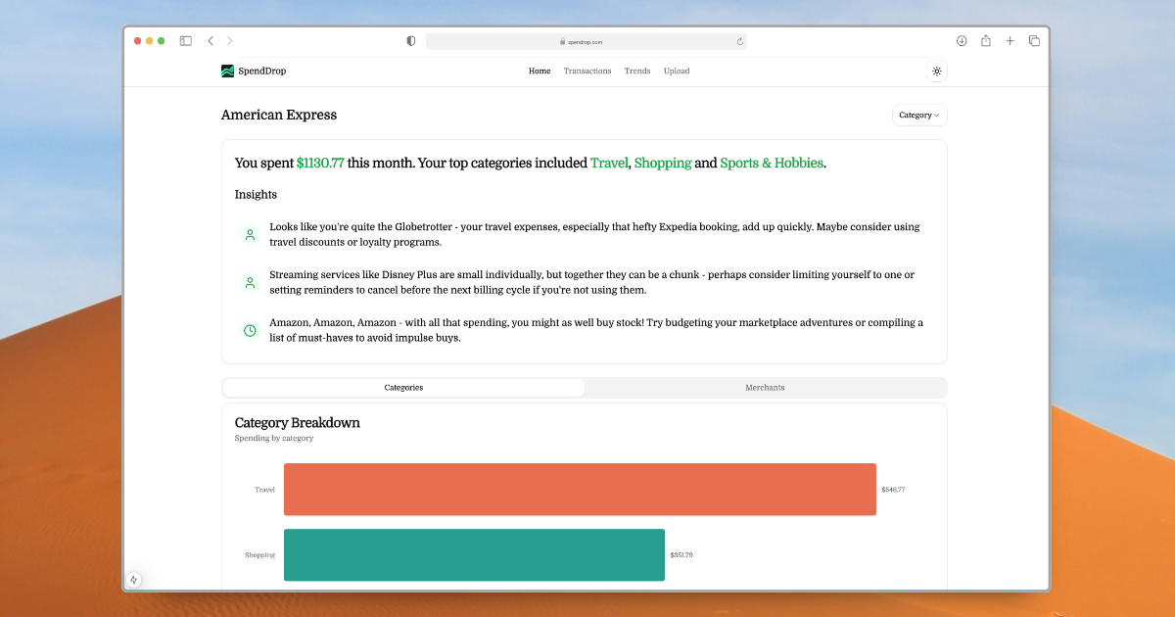Open the Category filter dropdown
This screenshot has width=1175, height=617.
918,115
